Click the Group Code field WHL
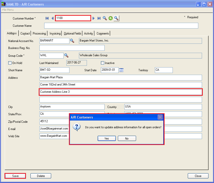Image resolution: width=214 pixels, height=183 pixels. 51,55
